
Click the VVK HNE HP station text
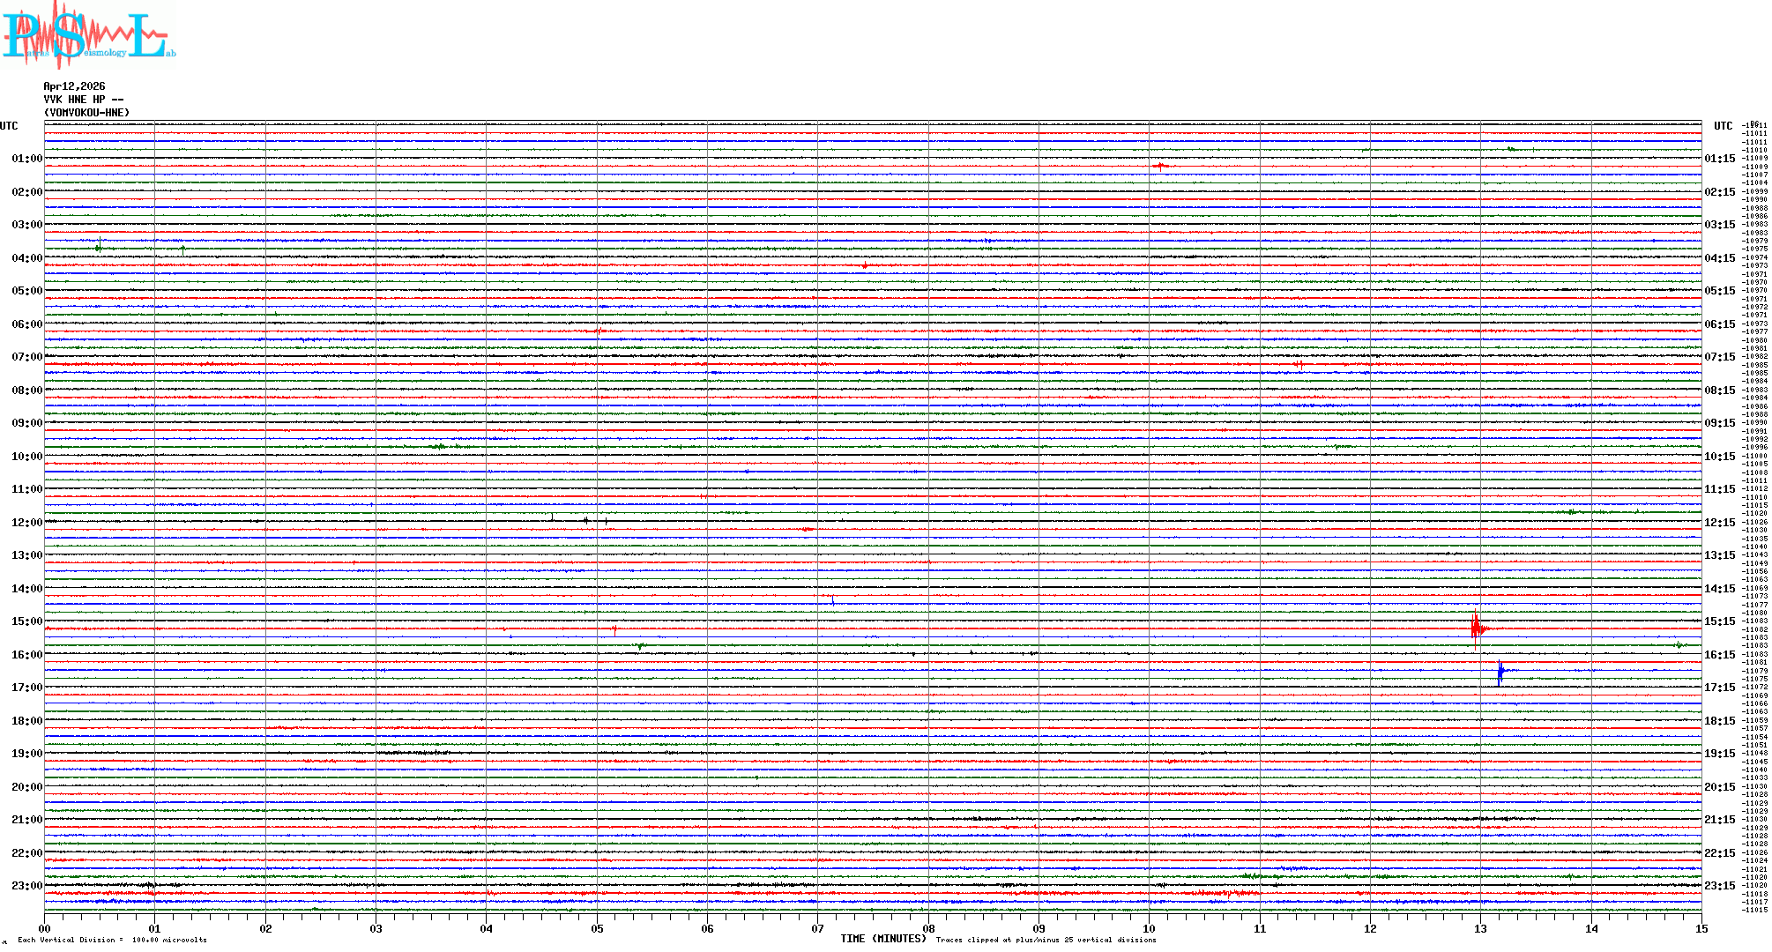coord(83,100)
